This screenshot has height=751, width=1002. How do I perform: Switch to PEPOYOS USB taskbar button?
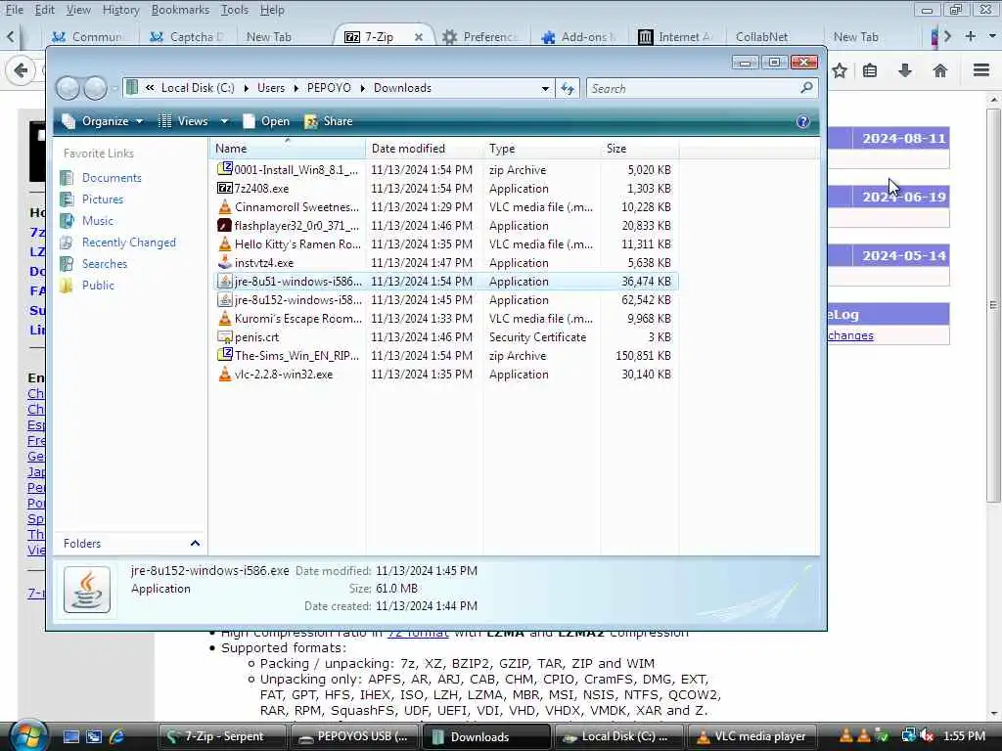[354, 736]
